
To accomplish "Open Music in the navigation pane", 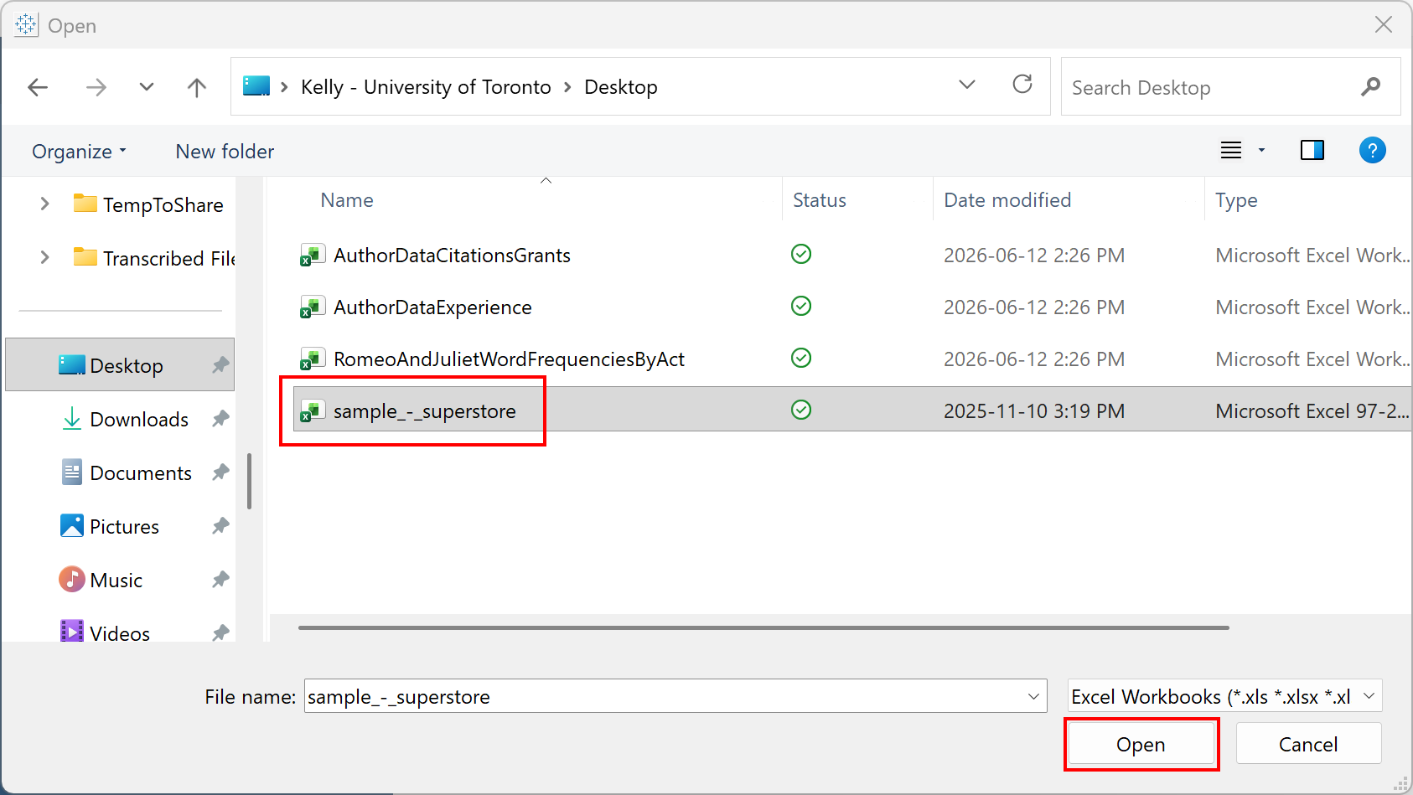I will pos(101,580).
